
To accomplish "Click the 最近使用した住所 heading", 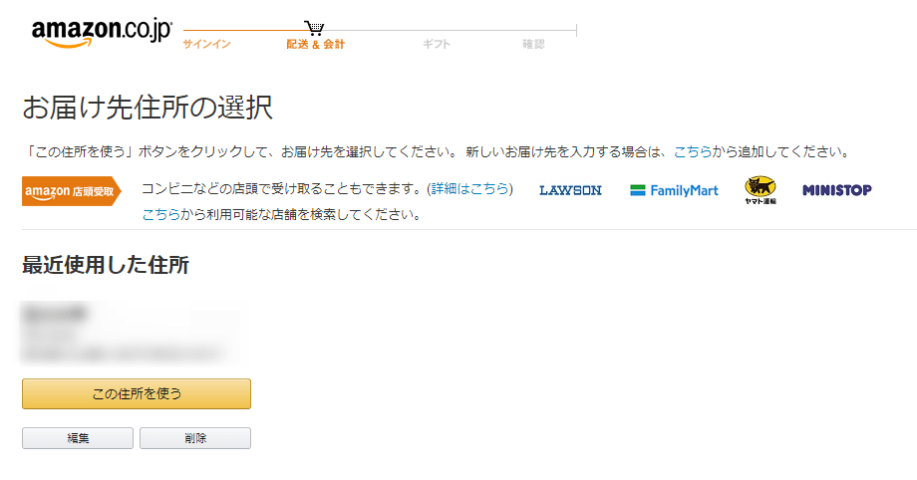I will 106,265.
